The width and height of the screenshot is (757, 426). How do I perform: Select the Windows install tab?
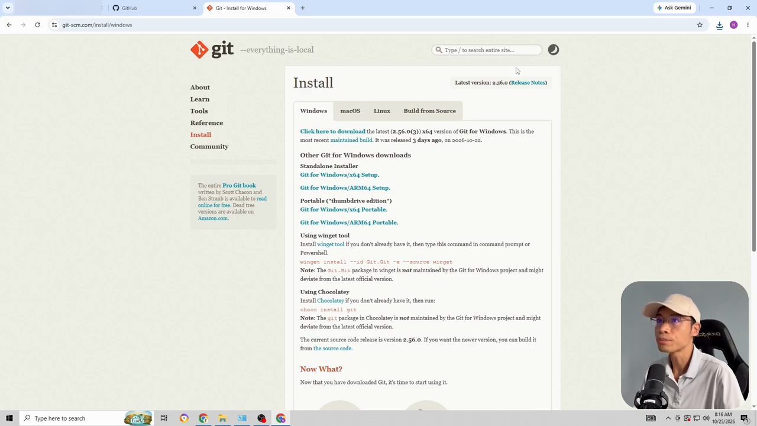[x=313, y=111]
